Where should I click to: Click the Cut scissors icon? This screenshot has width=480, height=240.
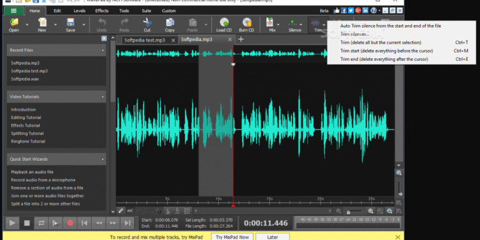pos(147,22)
